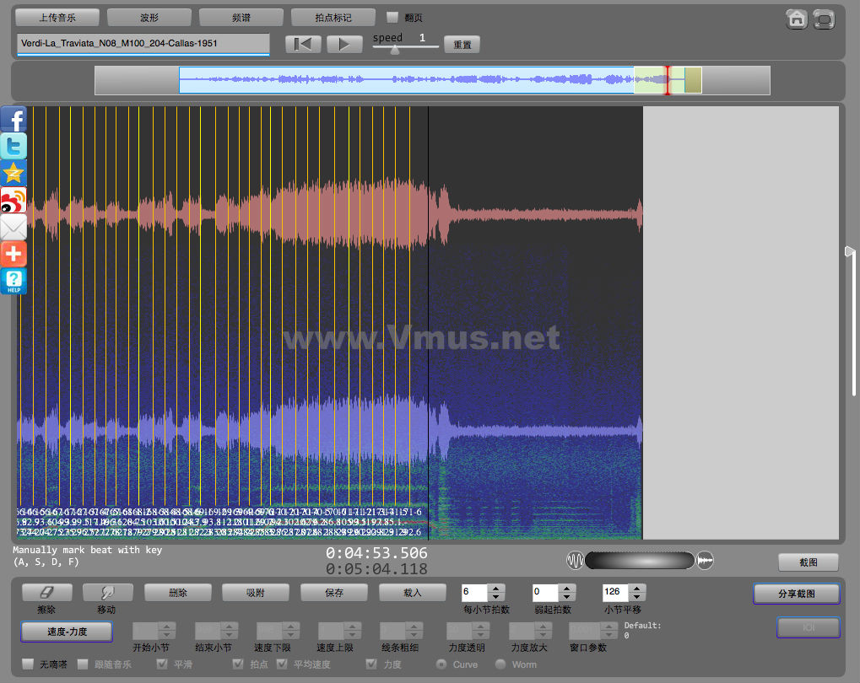Decrease the 弱起拍数 pickup beats value

point(566,597)
